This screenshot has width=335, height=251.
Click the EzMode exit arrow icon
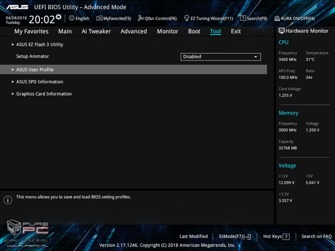247,236
